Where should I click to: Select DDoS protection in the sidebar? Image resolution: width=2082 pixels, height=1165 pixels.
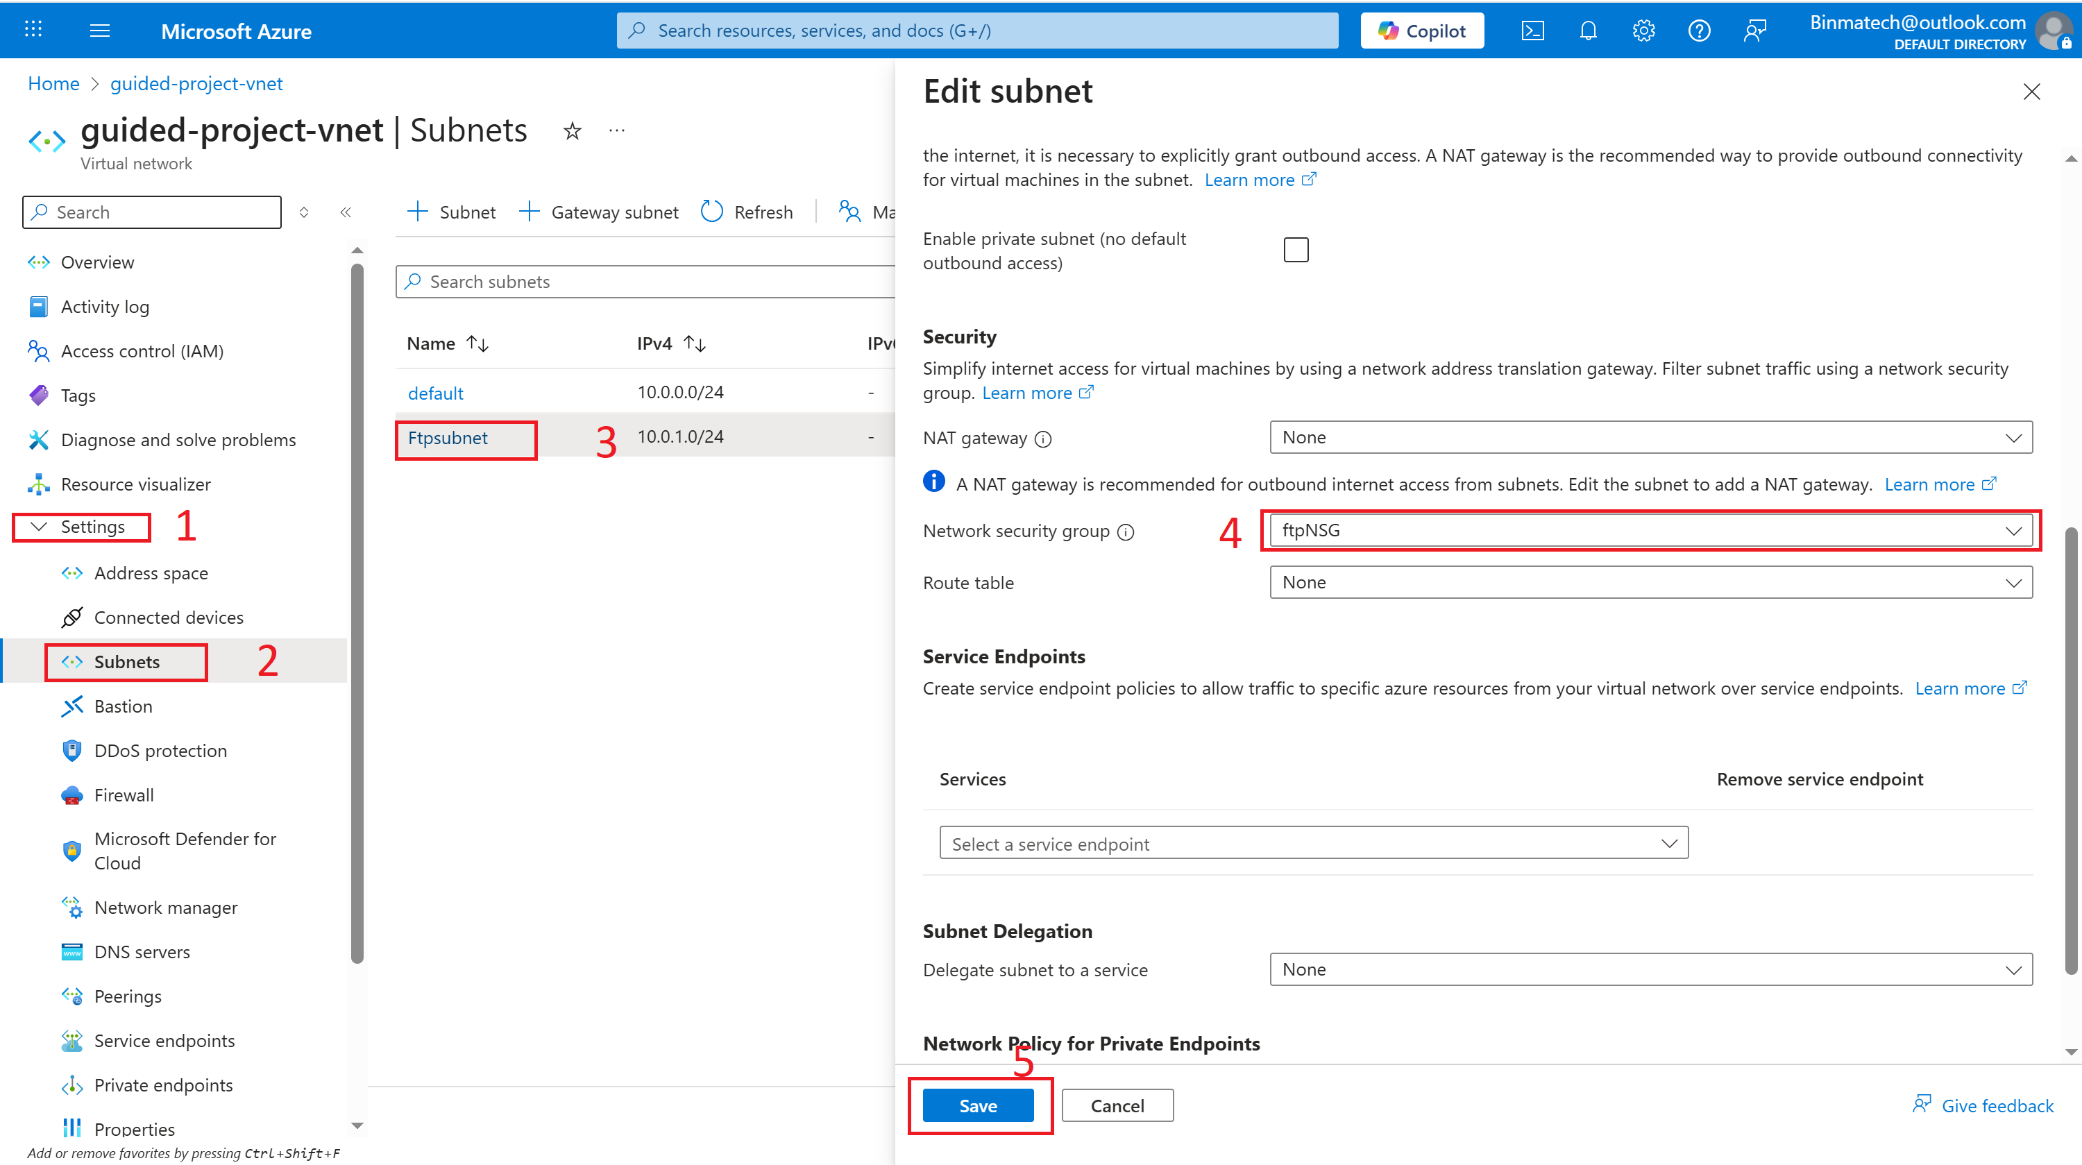[160, 751]
